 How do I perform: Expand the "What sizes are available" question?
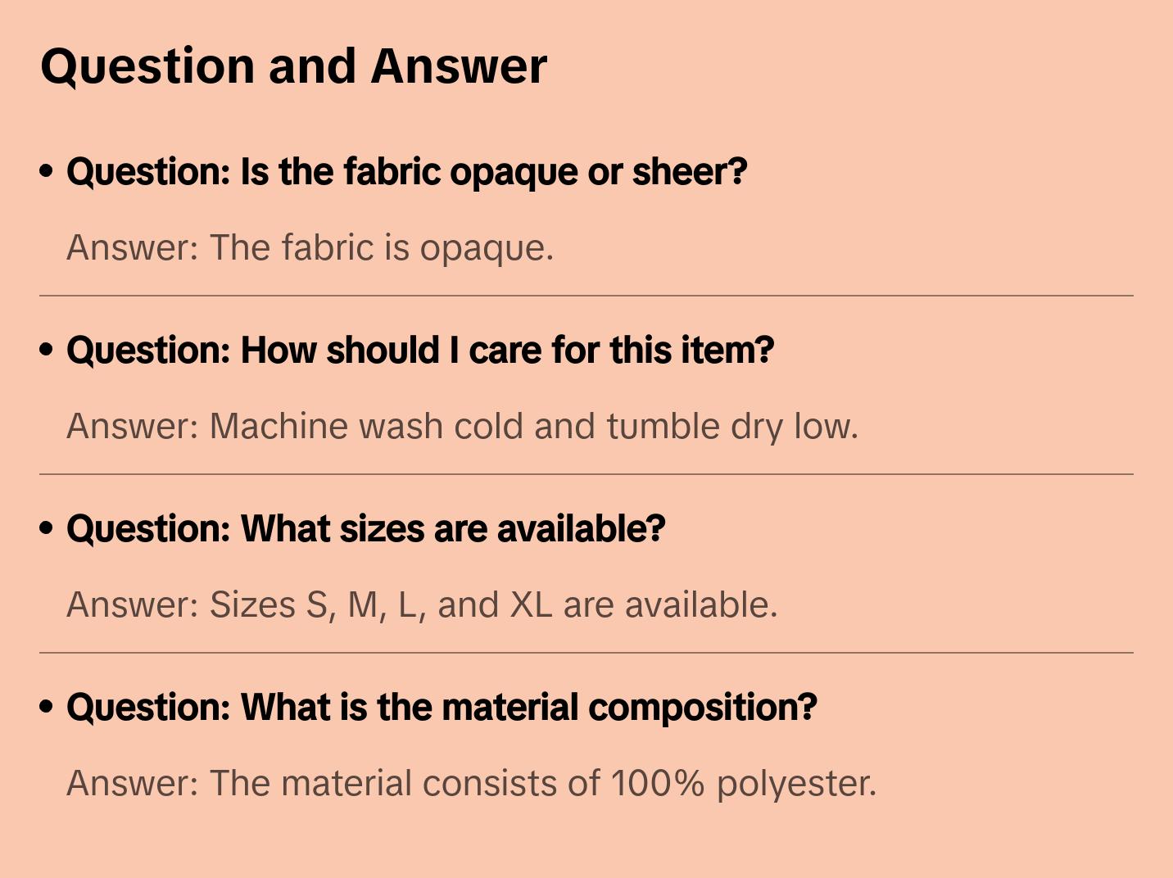click(x=365, y=529)
